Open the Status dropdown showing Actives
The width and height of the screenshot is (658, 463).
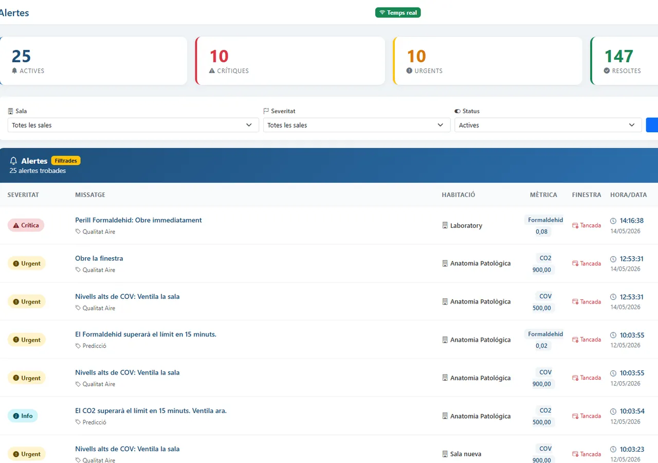pyautogui.click(x=548, y=125)
